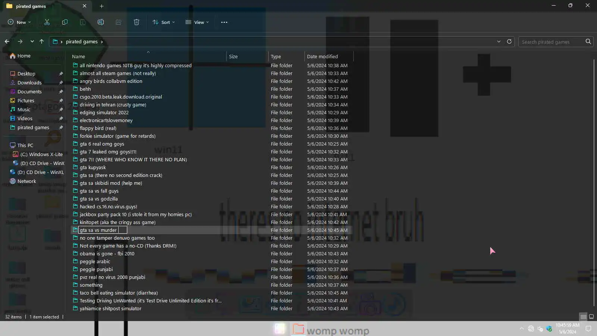Click the pin icon beside Desktop

61,74
